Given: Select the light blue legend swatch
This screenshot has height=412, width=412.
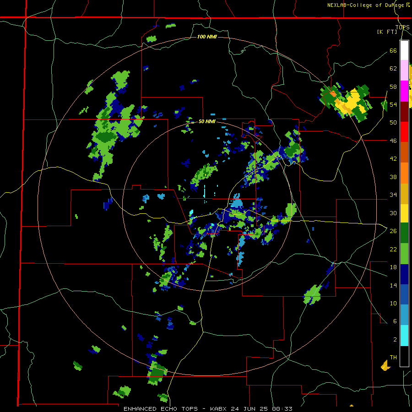Looking at the screenshot, I should (404, 315).
